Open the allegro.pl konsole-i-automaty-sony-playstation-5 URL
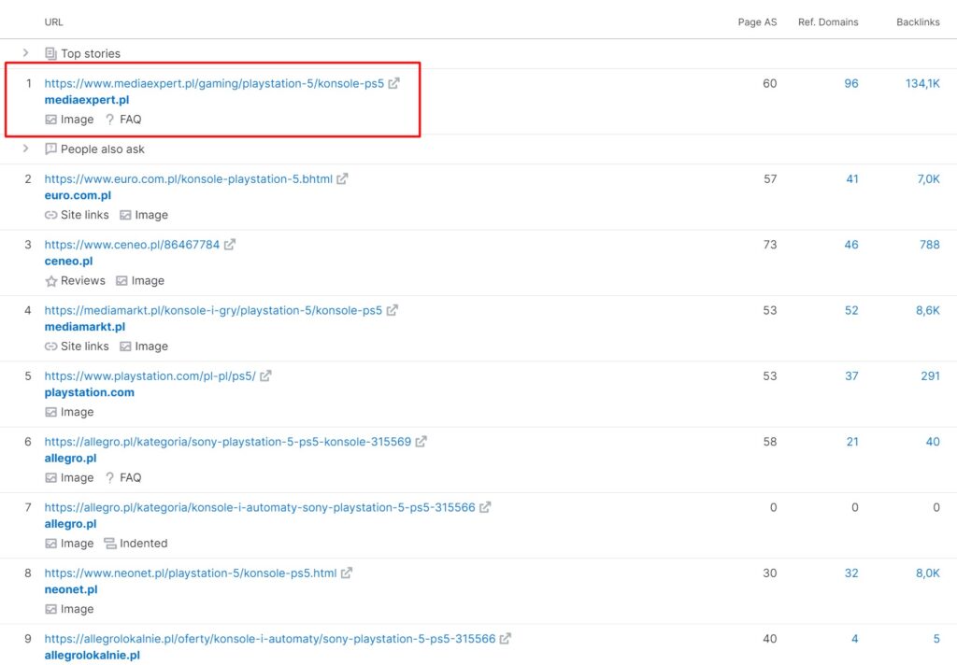 pos(260,507)
